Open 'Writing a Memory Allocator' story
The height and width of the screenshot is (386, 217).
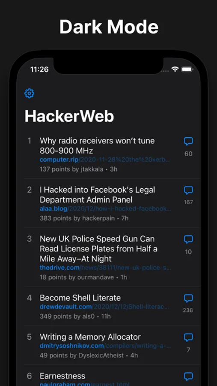click(90, 337)
